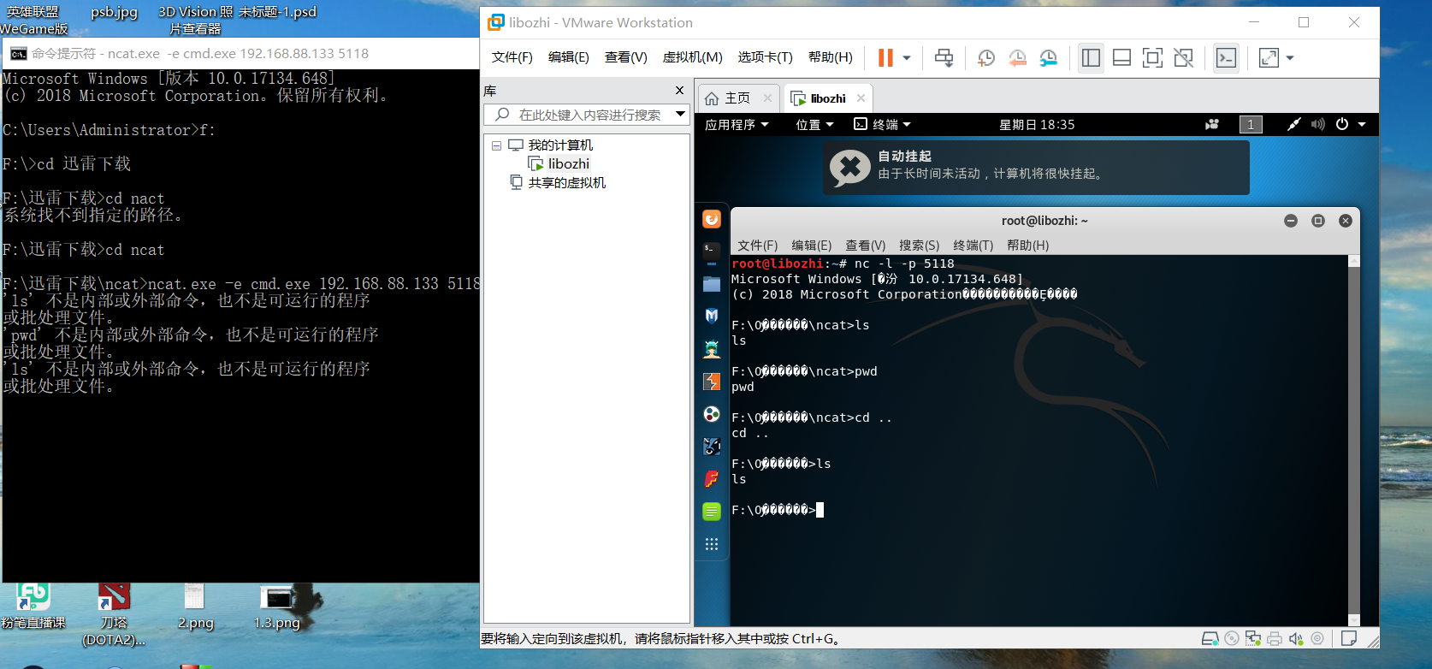1432x669 pixels.
Task: Close the 主页 tab
Action: pyautogui.click(x=767, y=98)
